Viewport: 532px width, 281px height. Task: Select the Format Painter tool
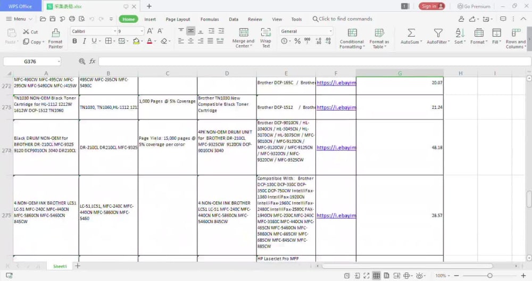(55, 38)
